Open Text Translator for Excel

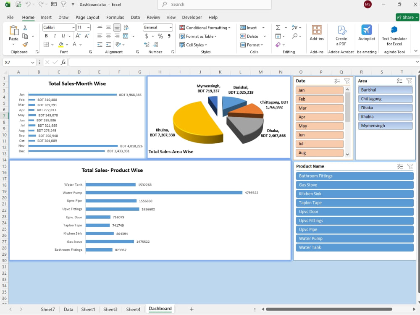coord(394,35)
